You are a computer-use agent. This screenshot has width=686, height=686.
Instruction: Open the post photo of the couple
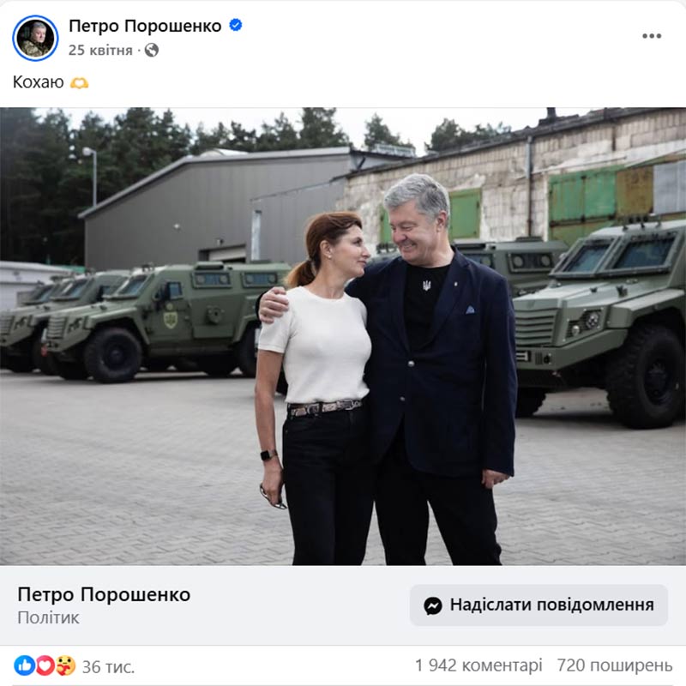pos(343,336)
